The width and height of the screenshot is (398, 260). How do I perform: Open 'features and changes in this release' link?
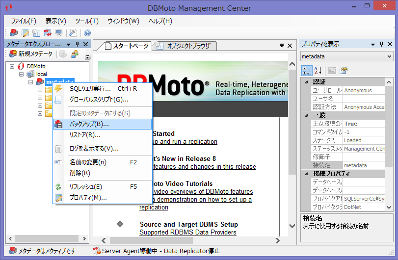[205, 167]
